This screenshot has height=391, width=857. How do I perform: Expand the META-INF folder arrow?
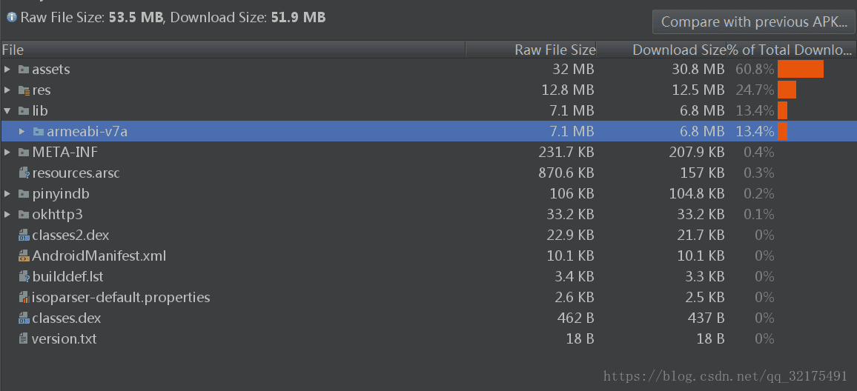tap(7, 153)
